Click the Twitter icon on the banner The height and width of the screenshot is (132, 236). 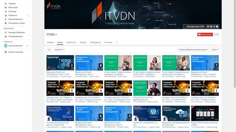point(217,26)
